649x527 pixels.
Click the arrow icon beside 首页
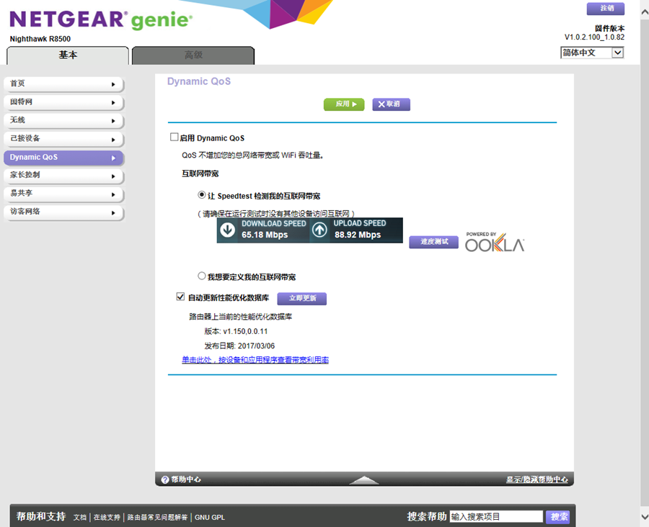coord(113,84)
